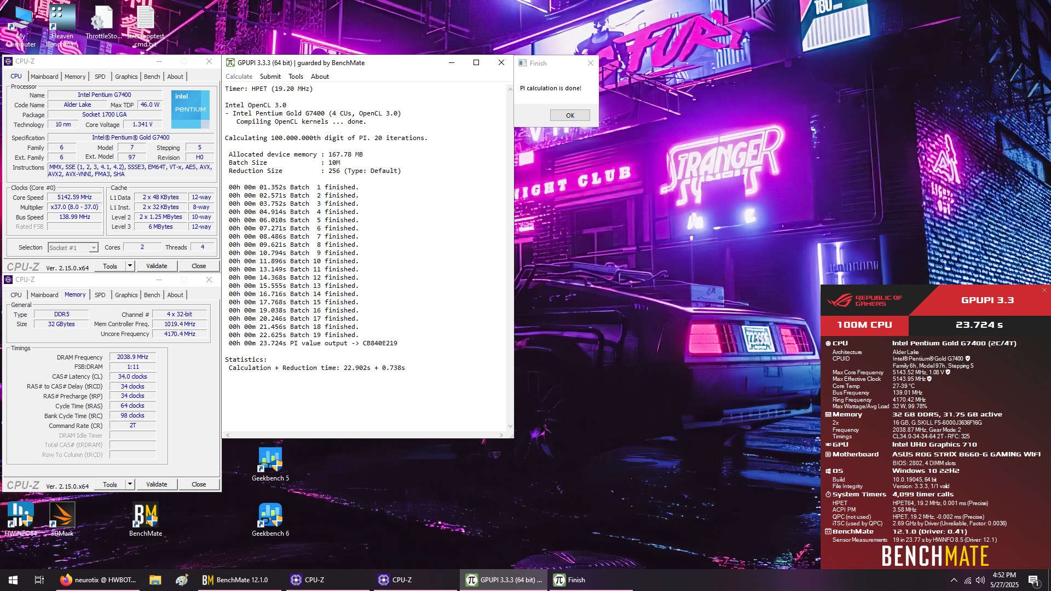This screenshot has width=1051, height=591.
Task: Click the taskbar clock showing 4:52 PM
Action: point(1004,580)
